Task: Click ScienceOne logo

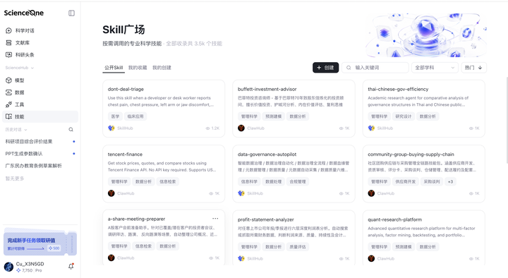Action: click(x=24, y=13)
